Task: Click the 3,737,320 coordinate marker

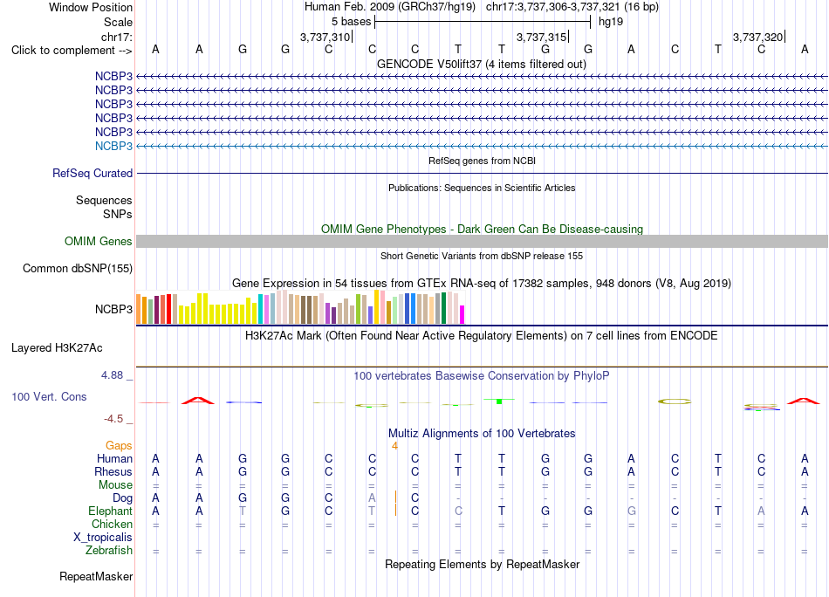Action: click(757, 37)
